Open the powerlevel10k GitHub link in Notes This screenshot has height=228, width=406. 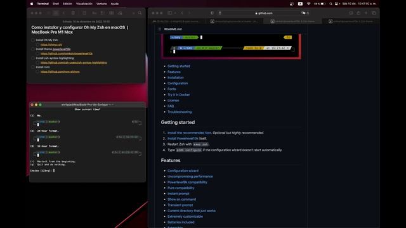click(x=67, y=53)
